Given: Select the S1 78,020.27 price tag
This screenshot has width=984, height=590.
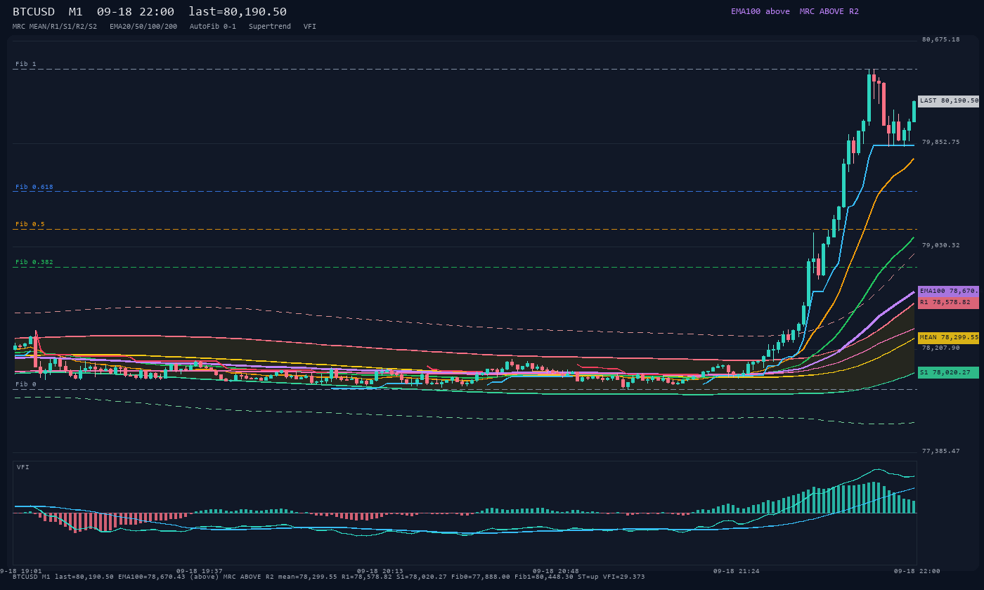Looking at the screenshot, I should point(948,372).
